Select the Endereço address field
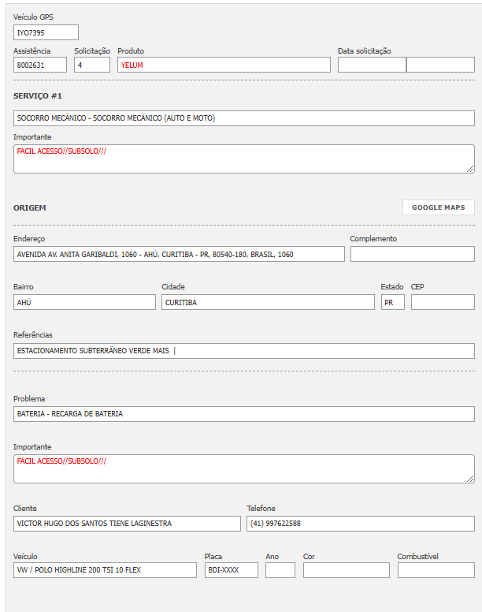482x612 pixels. 179,254
